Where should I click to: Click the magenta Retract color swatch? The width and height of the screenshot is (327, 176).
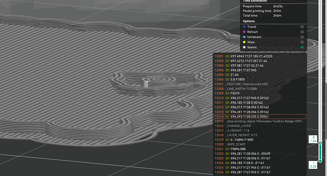point(244,32)
